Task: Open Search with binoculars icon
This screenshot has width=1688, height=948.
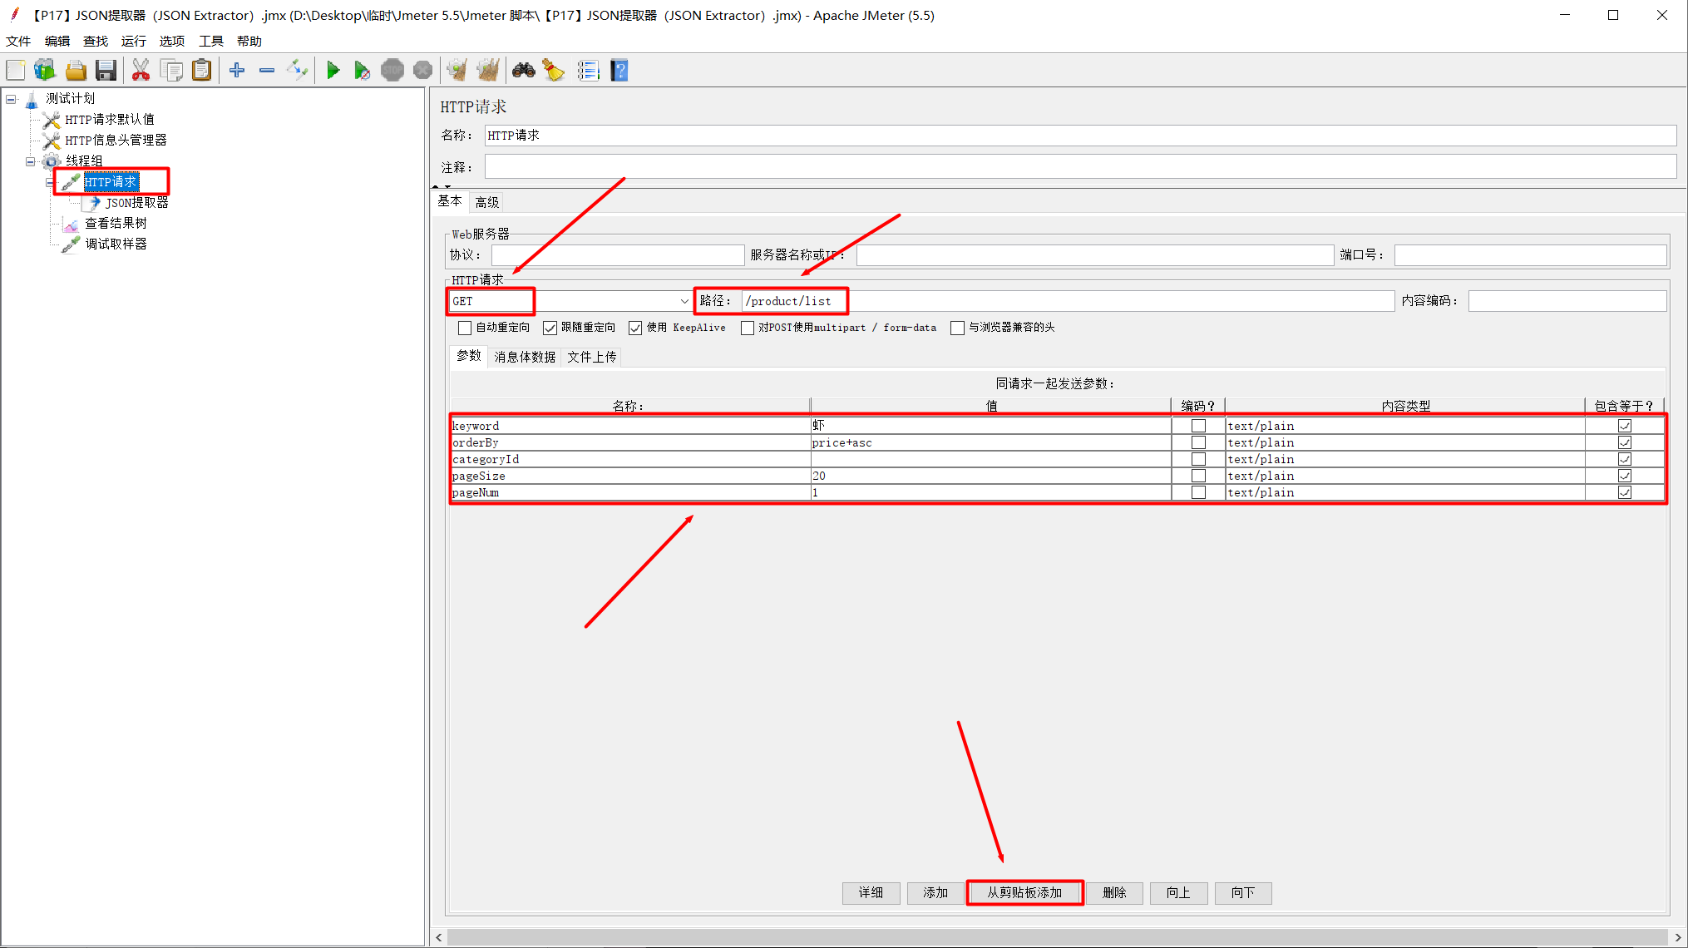Action: 523,71
